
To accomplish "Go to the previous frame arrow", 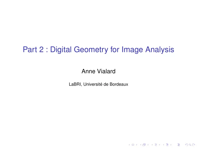I will (x=141, y=145).
